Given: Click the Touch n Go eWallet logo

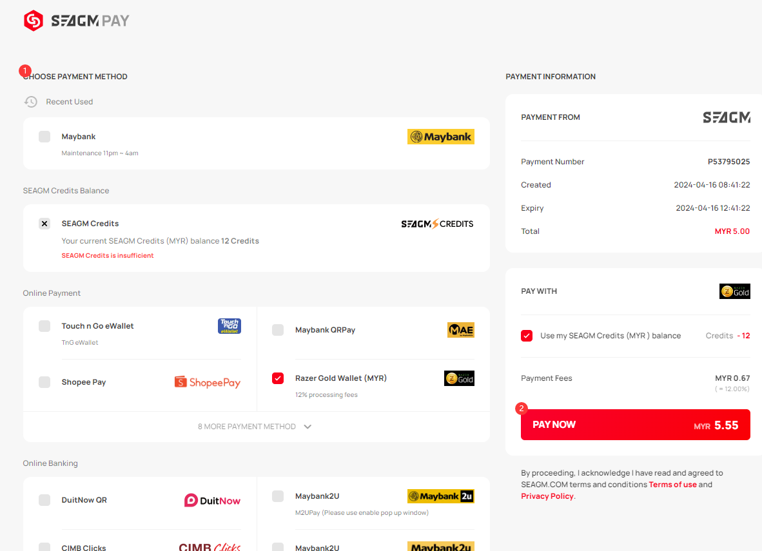Looking at the screenshot, I should 230,326.
